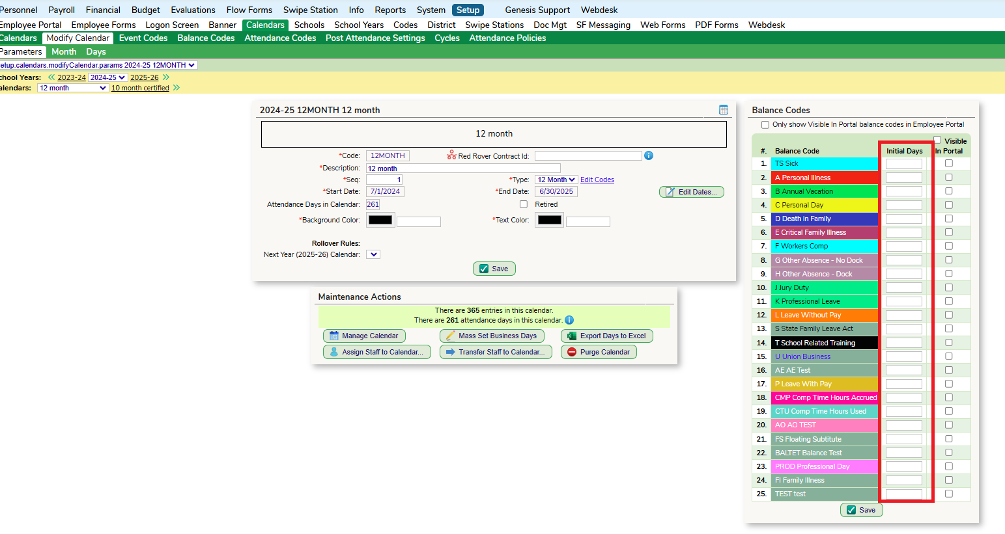Select the F Workers Comp row
1005x534 pixels.
825,246
